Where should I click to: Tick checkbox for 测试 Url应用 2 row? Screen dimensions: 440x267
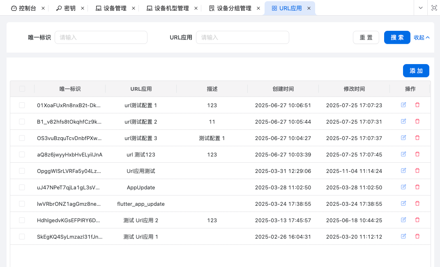click(22, 220)
